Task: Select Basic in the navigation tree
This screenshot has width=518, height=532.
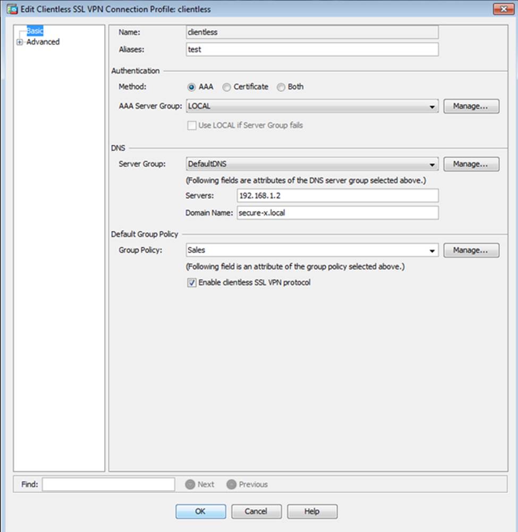Action: 35,31
